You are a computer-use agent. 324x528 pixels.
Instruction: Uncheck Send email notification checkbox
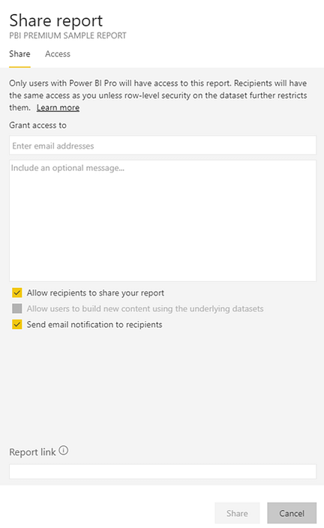pyautogui.click(x=16, y=324)
